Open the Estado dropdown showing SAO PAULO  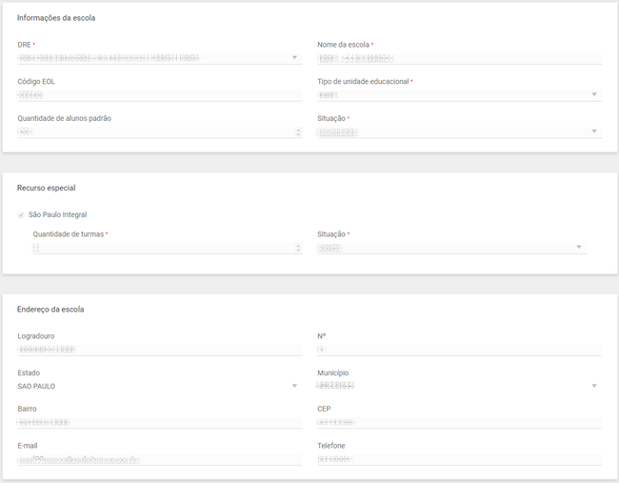(159, 386)
